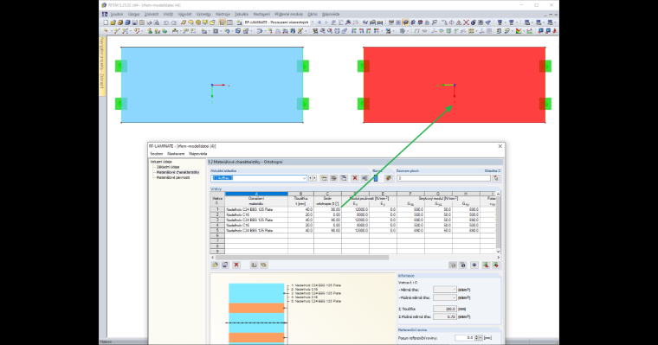Open the Plošná měrná tíha dropdown
Image resolution: width=658 pixels, height=345 pixels.
pyautogui.click(x=445, y=297)
